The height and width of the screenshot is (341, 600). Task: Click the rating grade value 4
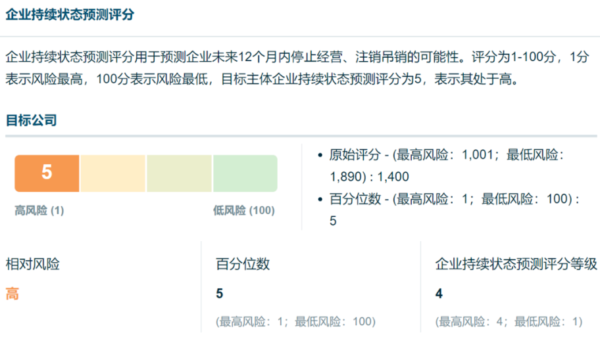(439, 294)
